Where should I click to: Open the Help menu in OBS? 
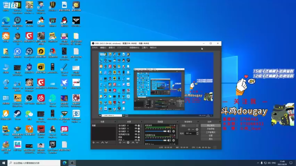click(x=153, y=48)
